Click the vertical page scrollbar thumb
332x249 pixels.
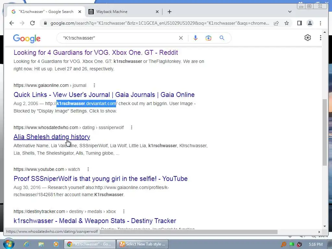(x=325, y=132)
